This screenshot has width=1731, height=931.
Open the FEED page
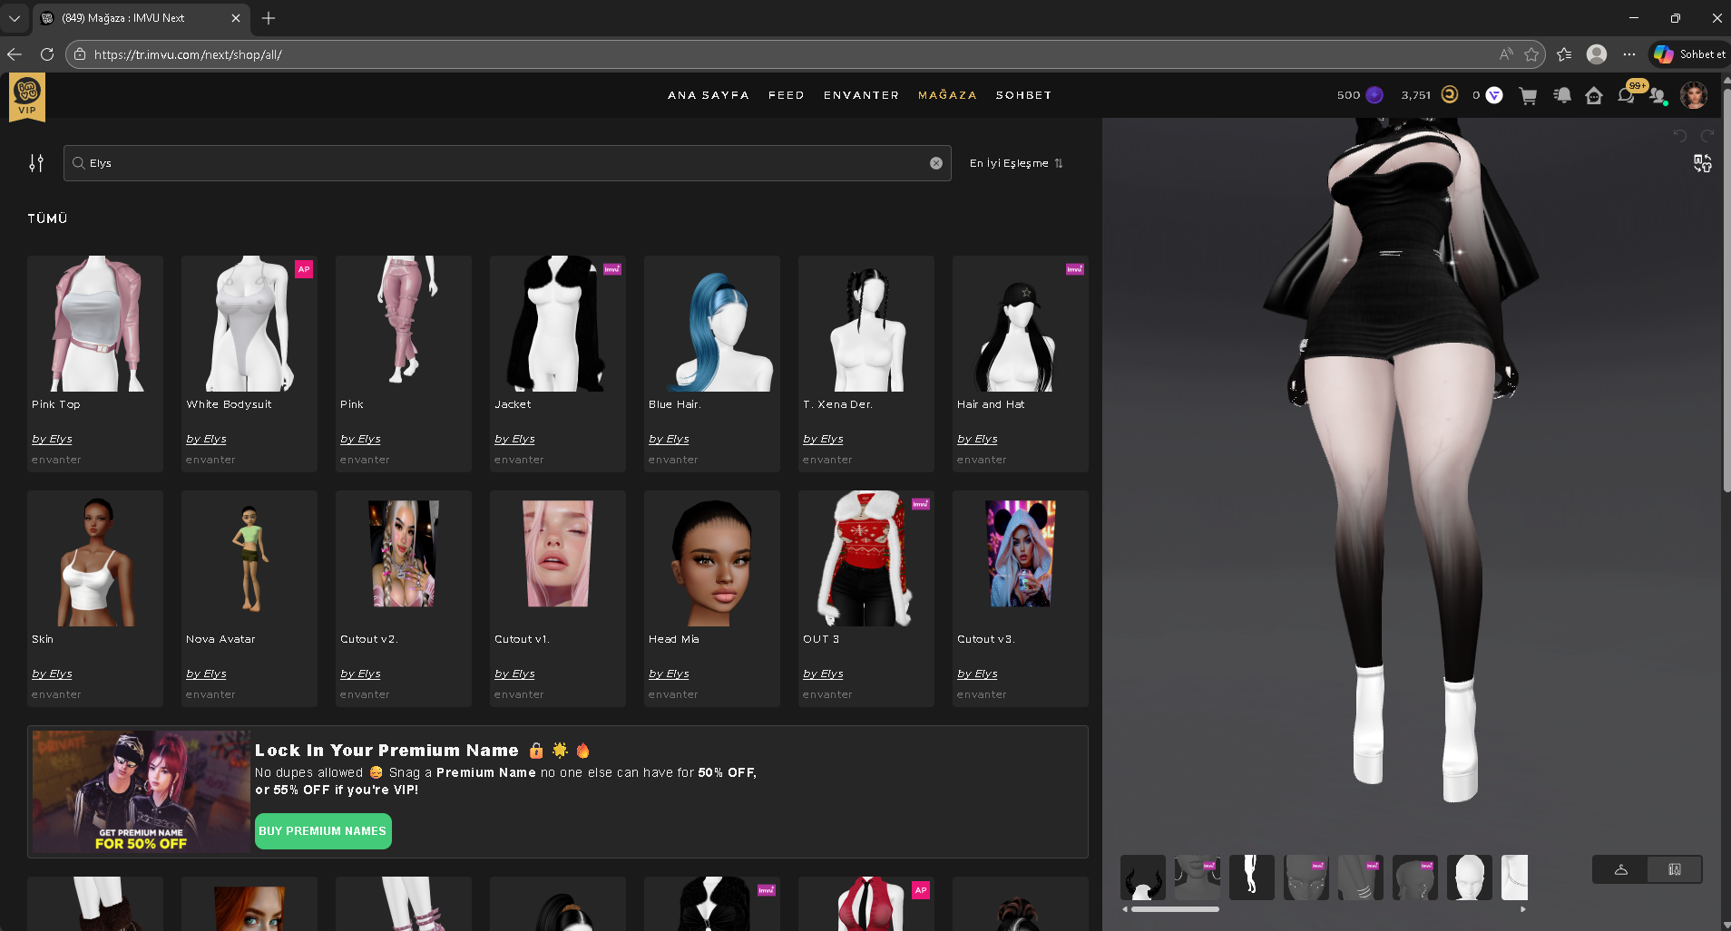click(787, 95)
